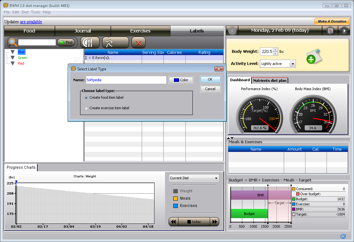Click the search input field
The height and width of the screenshot is (242, 354).
pyautogui.click(x=37, y=42)
